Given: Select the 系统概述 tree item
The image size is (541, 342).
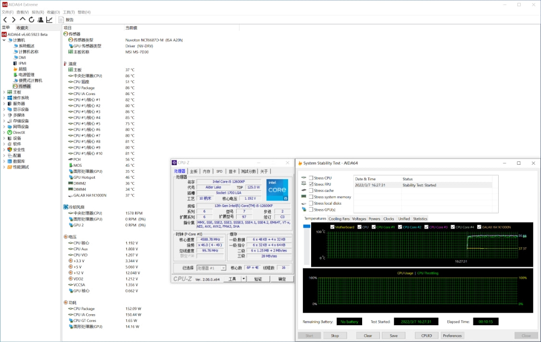Looking at the screenshot, I should [x=26, y=46].
